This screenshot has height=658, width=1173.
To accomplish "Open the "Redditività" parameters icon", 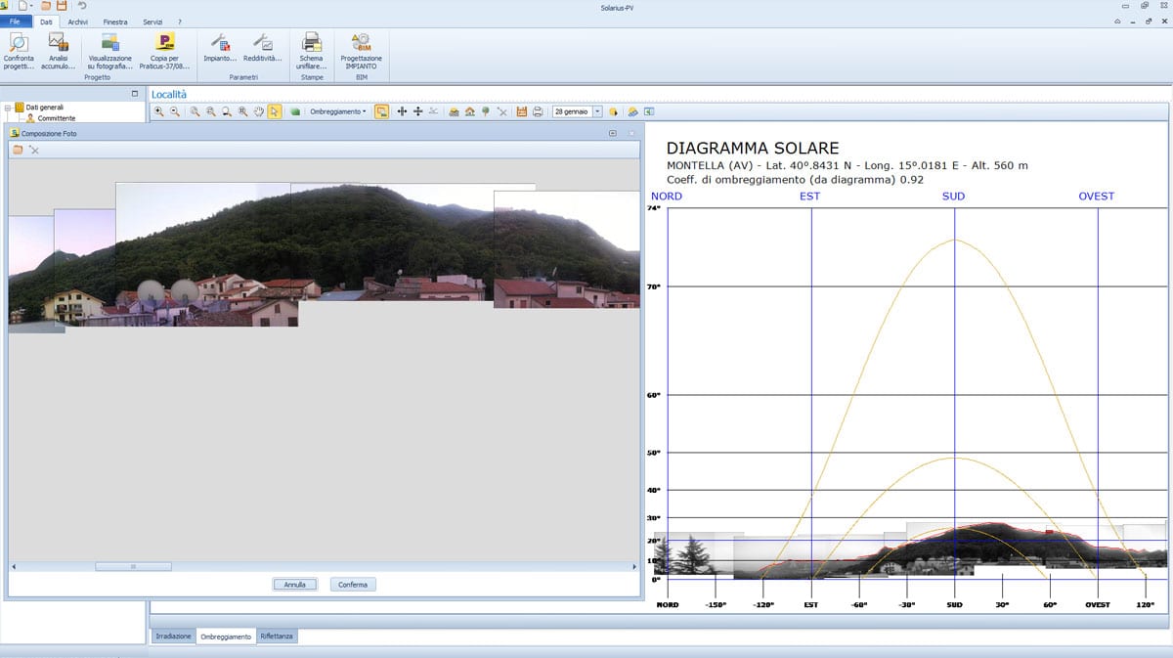I will 262,49.
